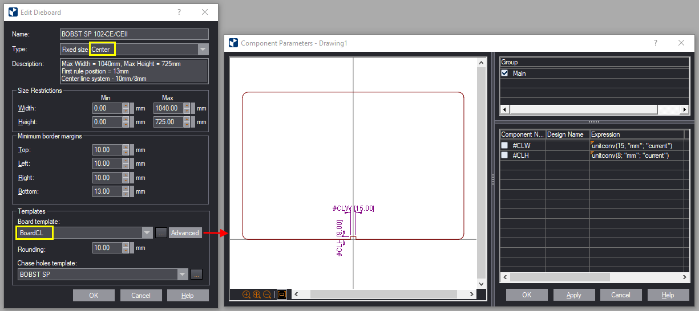
Task: Click OK in the Edit Dieboard dialog
Action: (94, 296)
